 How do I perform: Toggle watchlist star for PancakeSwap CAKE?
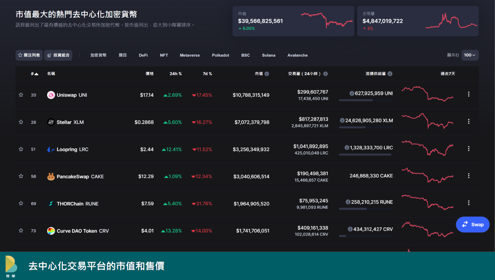tap(21, 176)
